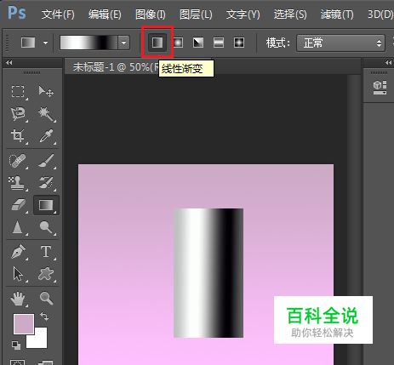Click the foreground color swatch
This screenshot has height=365, width=394.
(24, 324)
